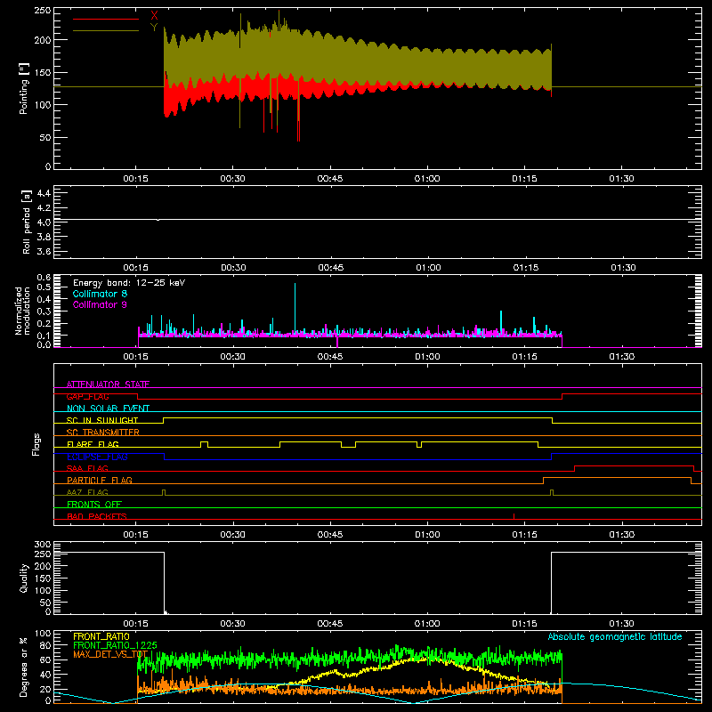712x712 pixels.
Task: Click the 300 tick on the Quality axis
Action: (42, 545)
